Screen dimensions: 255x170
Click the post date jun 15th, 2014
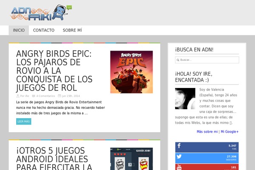[71, 96]
